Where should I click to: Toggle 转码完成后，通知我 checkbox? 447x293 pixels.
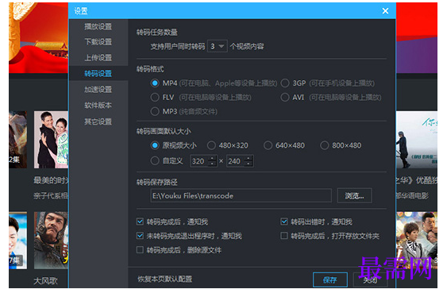coord(140,222)
